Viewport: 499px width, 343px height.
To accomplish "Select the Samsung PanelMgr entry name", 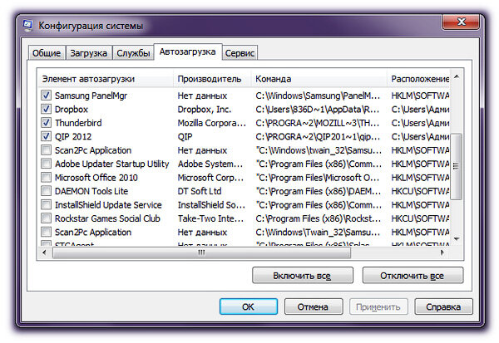I will pyautogui.click(x=91, y=96).
